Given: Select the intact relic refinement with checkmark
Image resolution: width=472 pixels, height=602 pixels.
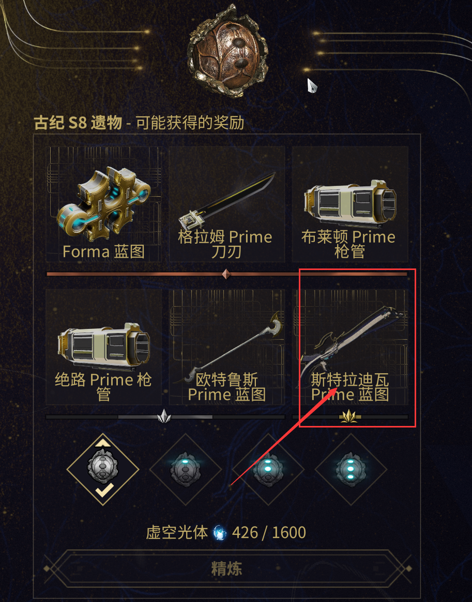Looking at the screenshot, I should point(103,469).
